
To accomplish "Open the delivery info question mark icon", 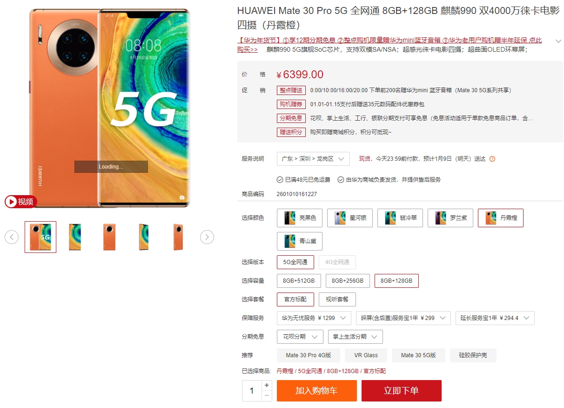I will pos(492,159).
